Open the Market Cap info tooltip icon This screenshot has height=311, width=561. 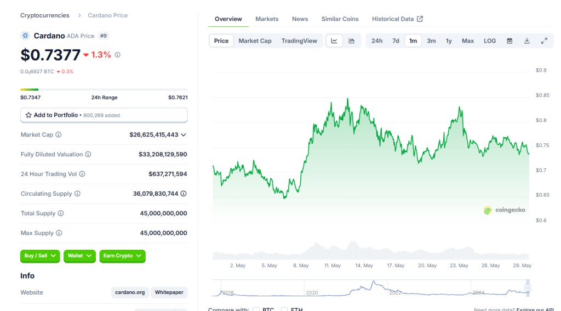pos(58,134)
